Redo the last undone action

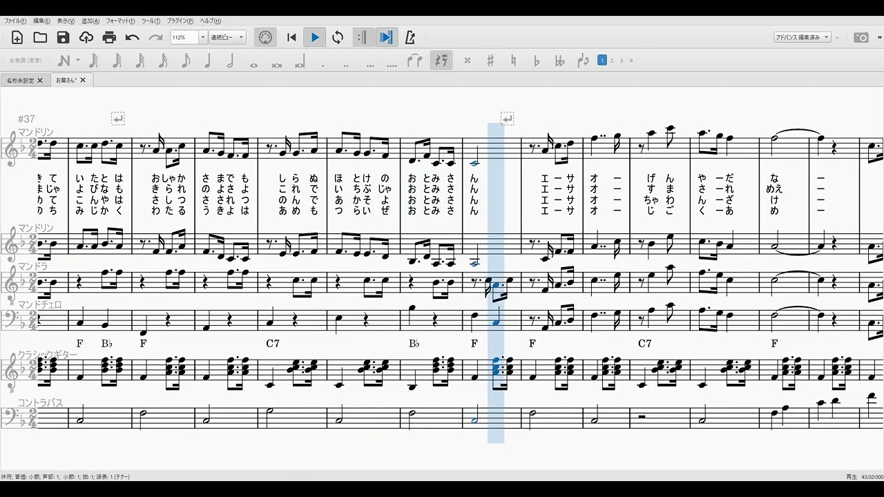pyautogui.click(x=156, y=37)
